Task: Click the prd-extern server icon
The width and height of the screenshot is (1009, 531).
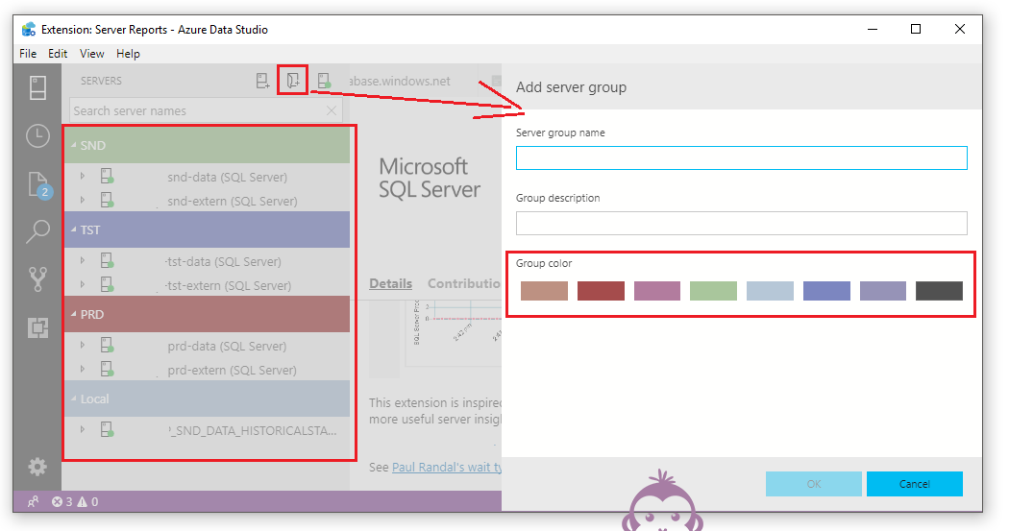Action: point(107,369)
